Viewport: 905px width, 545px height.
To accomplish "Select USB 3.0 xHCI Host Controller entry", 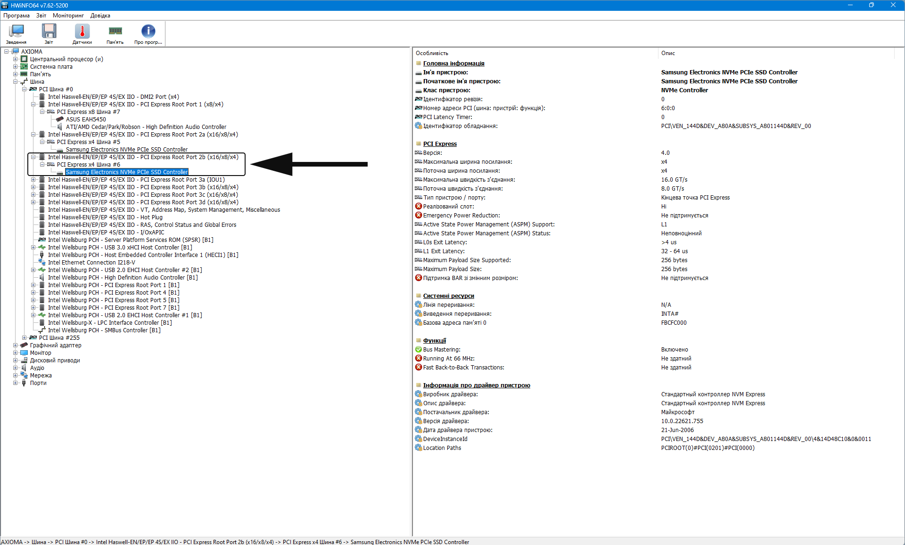I will [120, 248].
